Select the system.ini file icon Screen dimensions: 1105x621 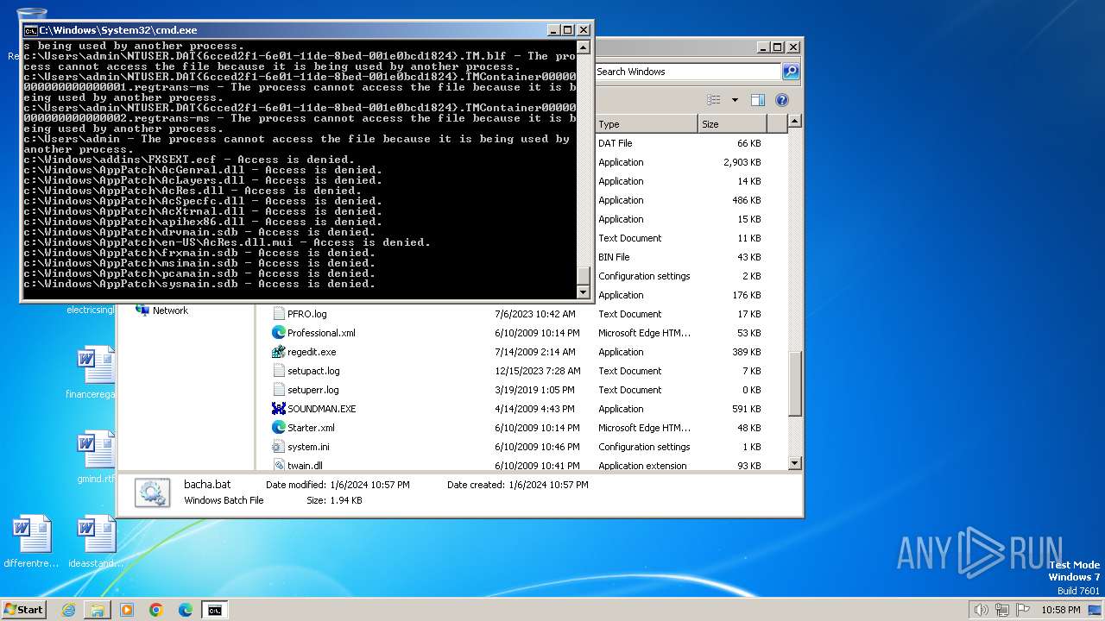tap(279, 447)
